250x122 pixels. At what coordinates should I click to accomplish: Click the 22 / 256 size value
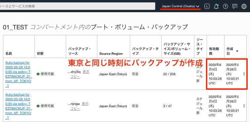point(169,74)
